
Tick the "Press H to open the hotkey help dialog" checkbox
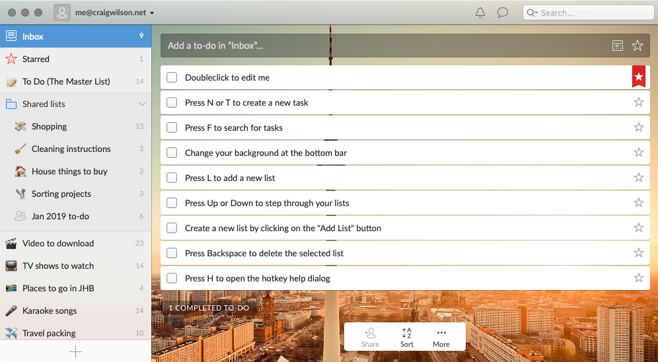pyautogui.click(x=172, y=278)
